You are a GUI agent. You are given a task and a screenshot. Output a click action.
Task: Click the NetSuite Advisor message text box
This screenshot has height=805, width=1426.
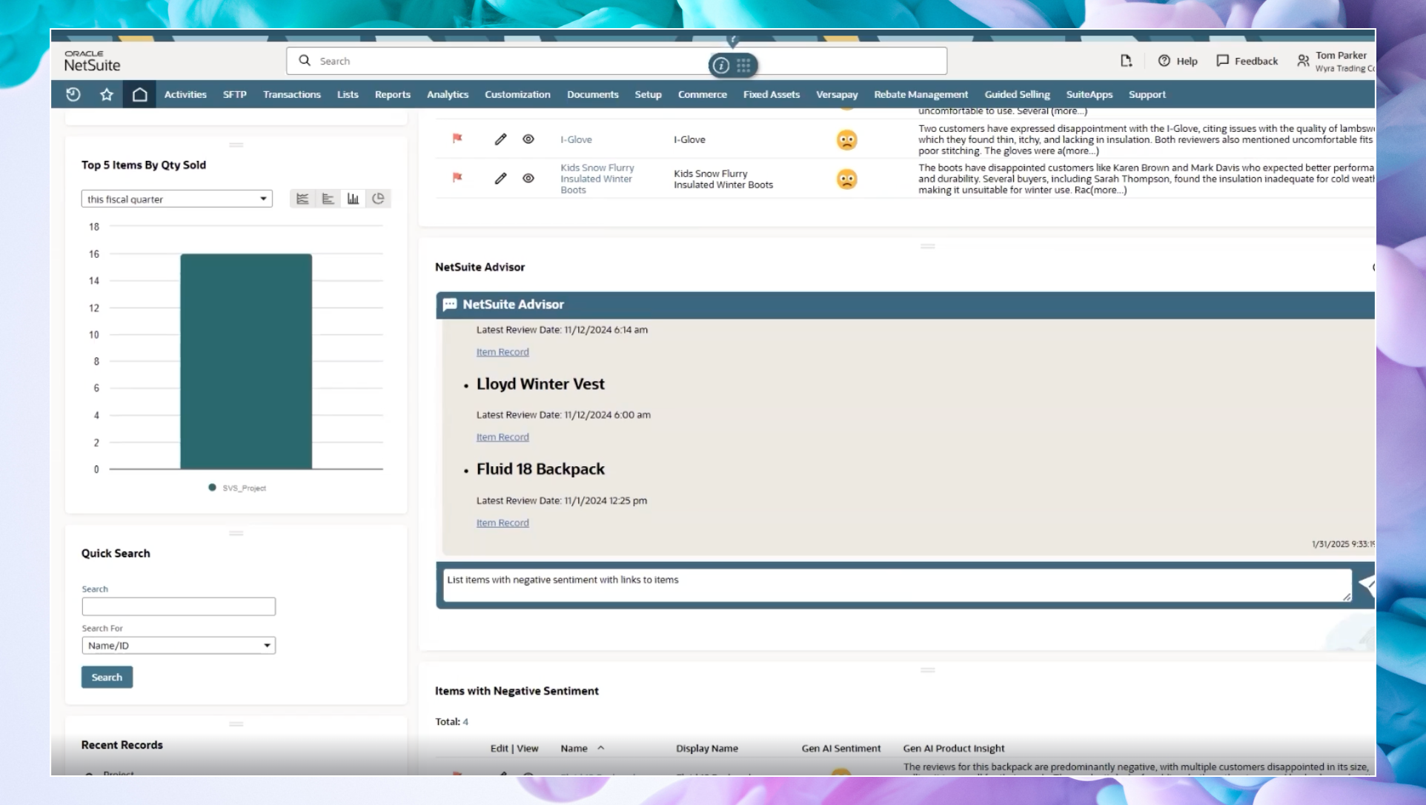click(898, 585)
